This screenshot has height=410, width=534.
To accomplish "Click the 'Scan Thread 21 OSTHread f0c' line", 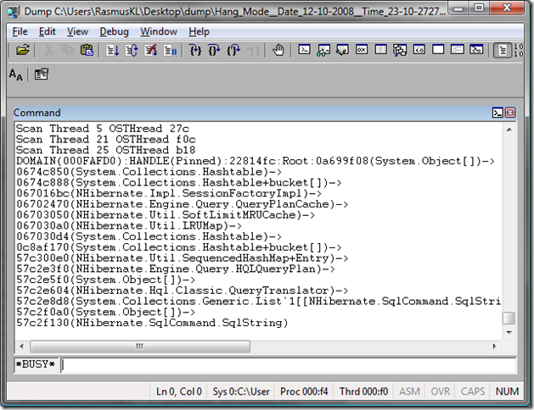I will (106, 140).
